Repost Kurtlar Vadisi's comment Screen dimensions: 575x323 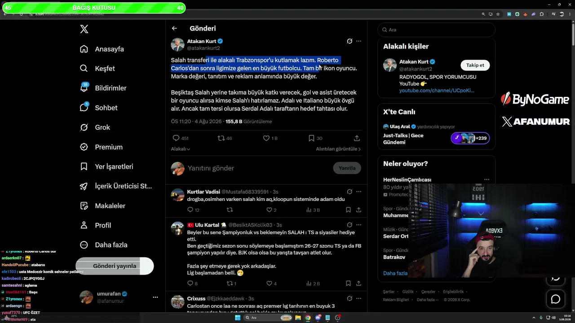pos(230,210)
